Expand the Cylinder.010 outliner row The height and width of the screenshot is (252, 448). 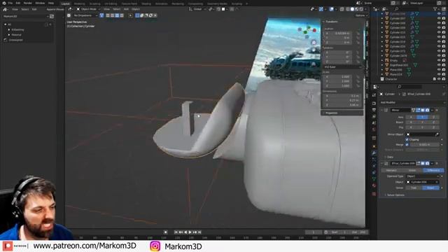click(382, 32)
